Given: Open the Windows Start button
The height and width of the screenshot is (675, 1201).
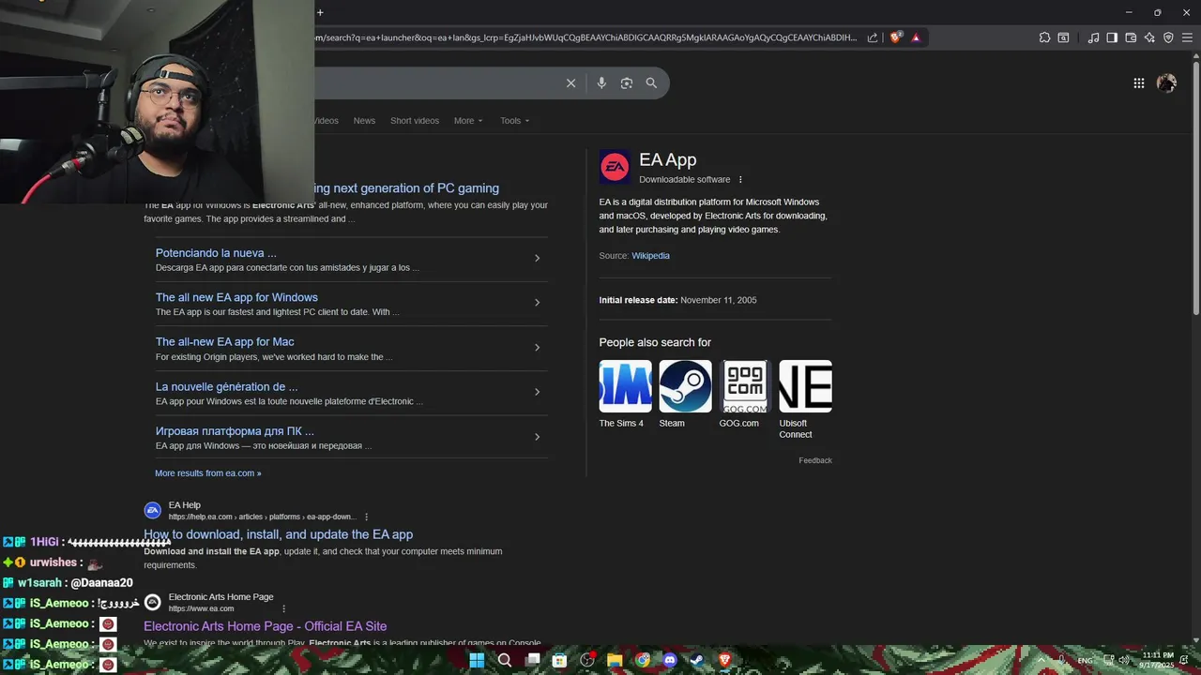Looking at the screenshot, I should [x=477, y=660].
